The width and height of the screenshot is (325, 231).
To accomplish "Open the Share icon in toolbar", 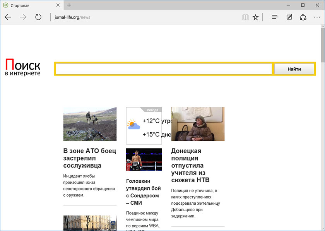I will pos(303,17).
